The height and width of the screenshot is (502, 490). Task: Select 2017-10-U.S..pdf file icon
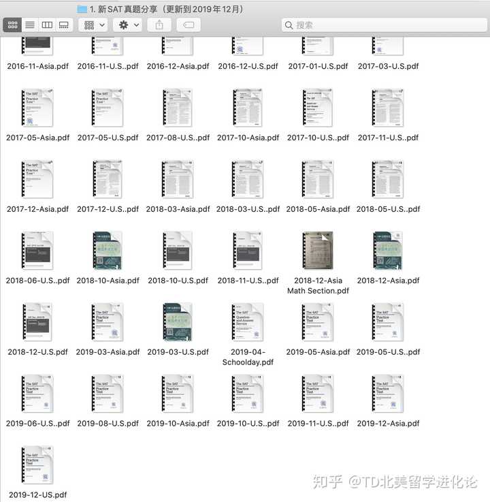318,108
